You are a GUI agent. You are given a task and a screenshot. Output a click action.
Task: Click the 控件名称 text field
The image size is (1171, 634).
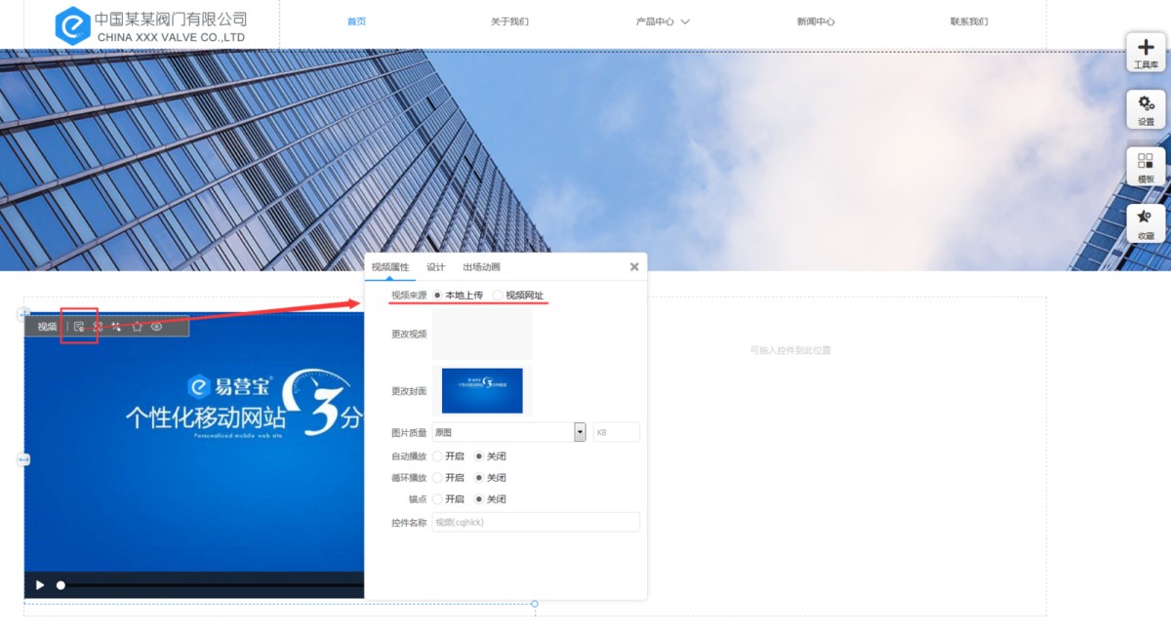point(536,523)
